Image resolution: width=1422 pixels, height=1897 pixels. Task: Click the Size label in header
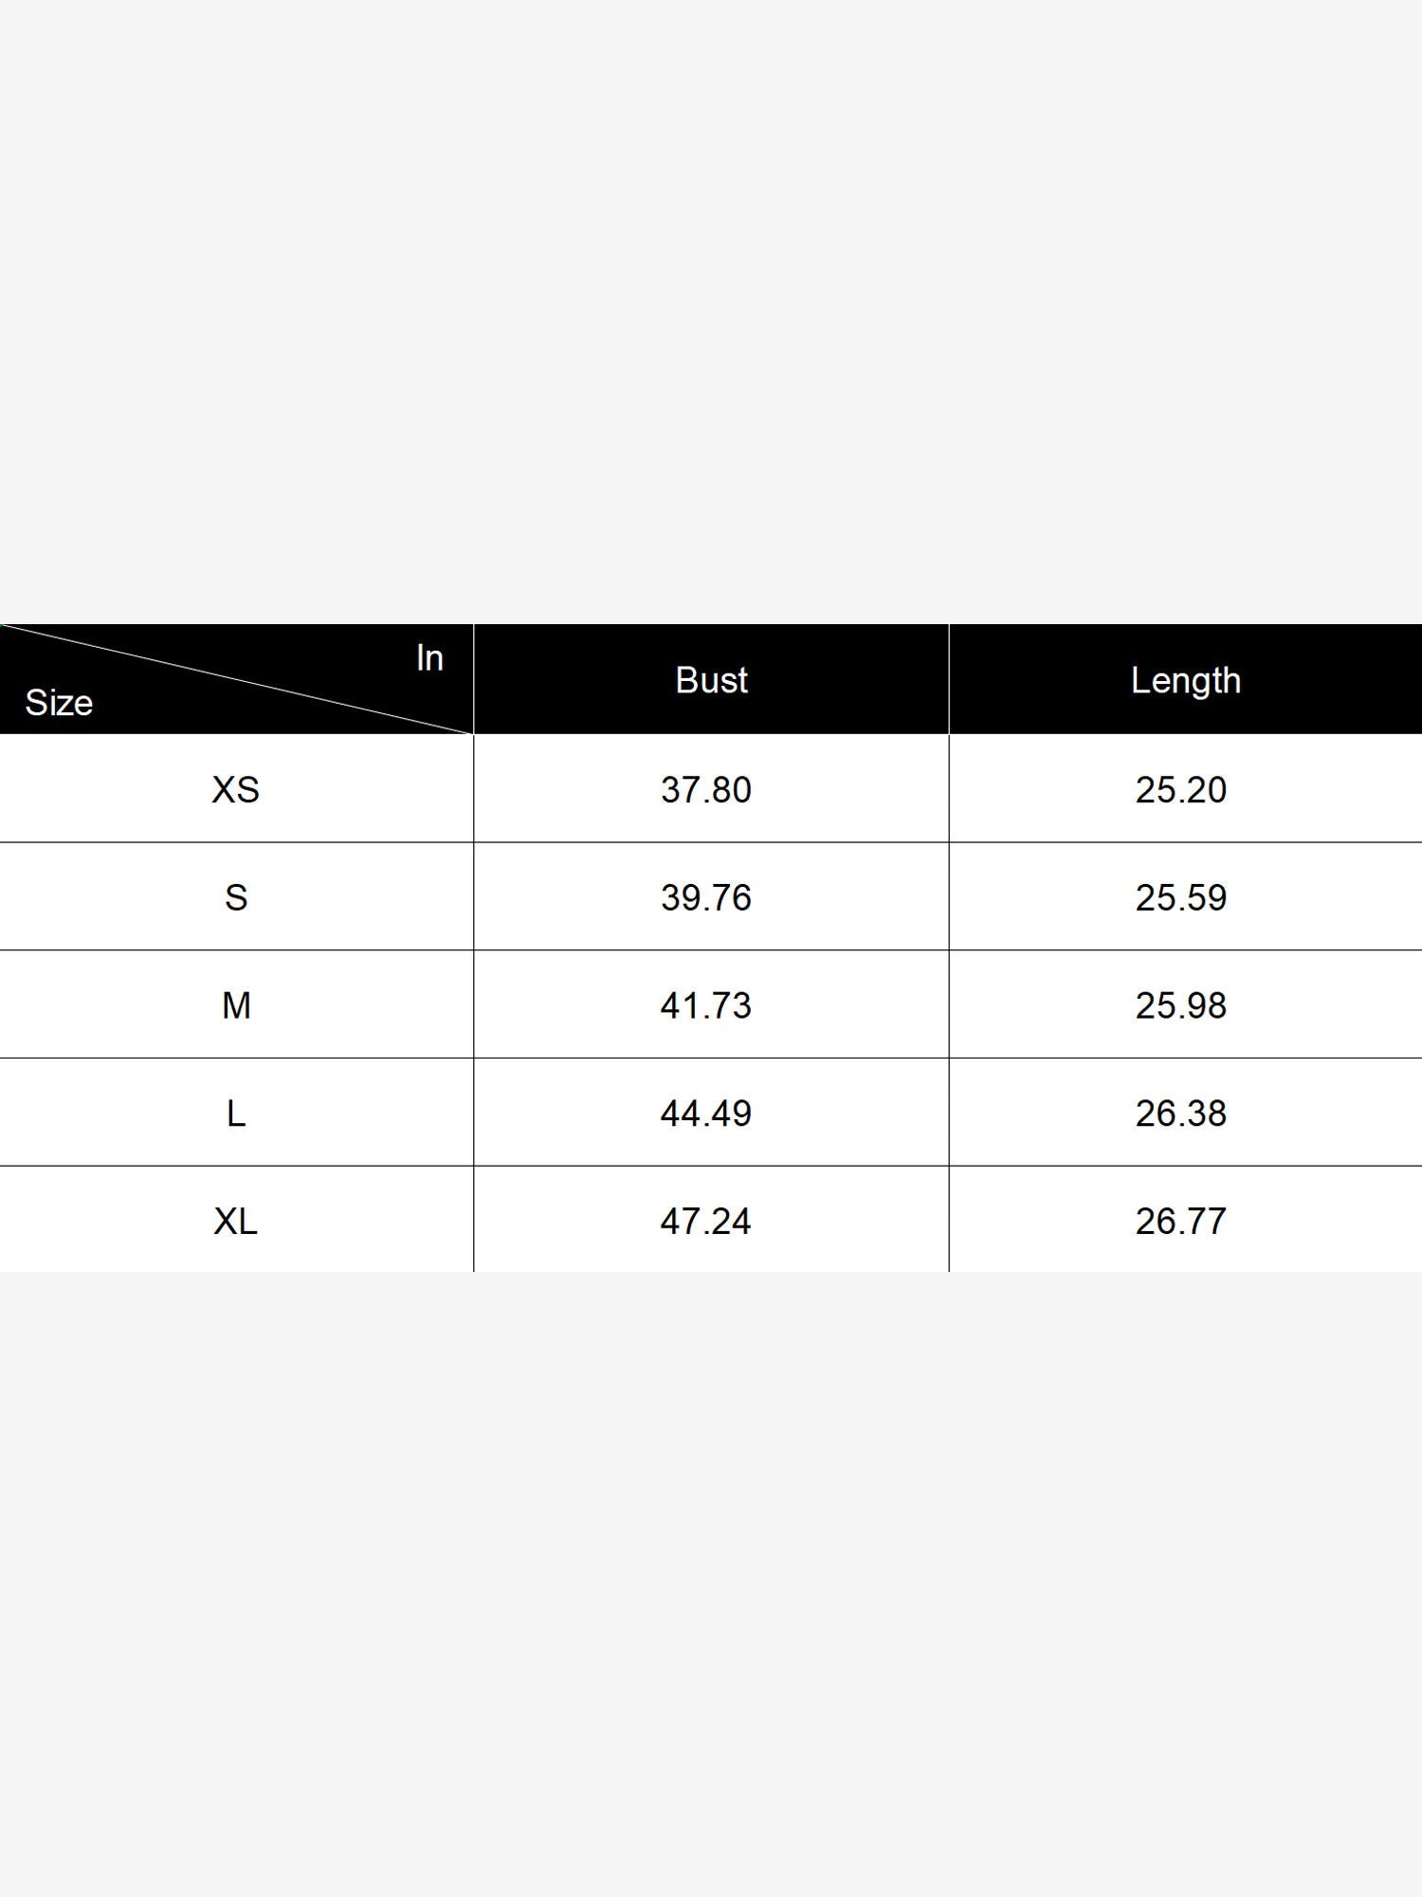[59, 703]
